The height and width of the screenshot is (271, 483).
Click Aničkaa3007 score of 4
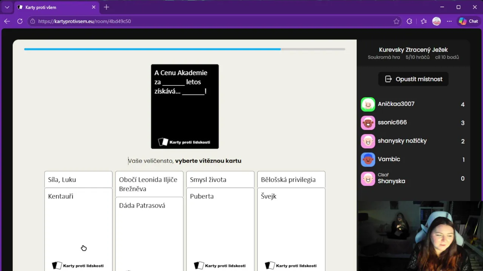[463, 105]
